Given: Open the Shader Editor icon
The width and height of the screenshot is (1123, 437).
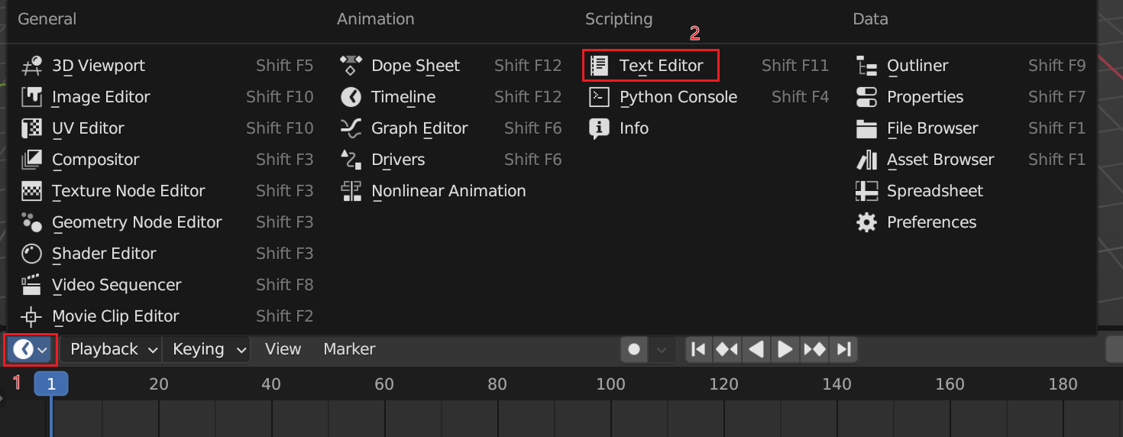Looking at the screenshot, I should click(31, 254).
